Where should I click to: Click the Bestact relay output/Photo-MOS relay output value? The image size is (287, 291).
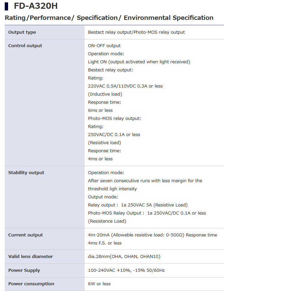coord(136,32)
